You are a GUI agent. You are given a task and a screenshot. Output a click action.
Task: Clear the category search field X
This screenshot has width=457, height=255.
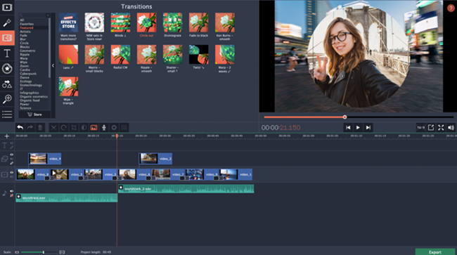click(x=48, y=15)
